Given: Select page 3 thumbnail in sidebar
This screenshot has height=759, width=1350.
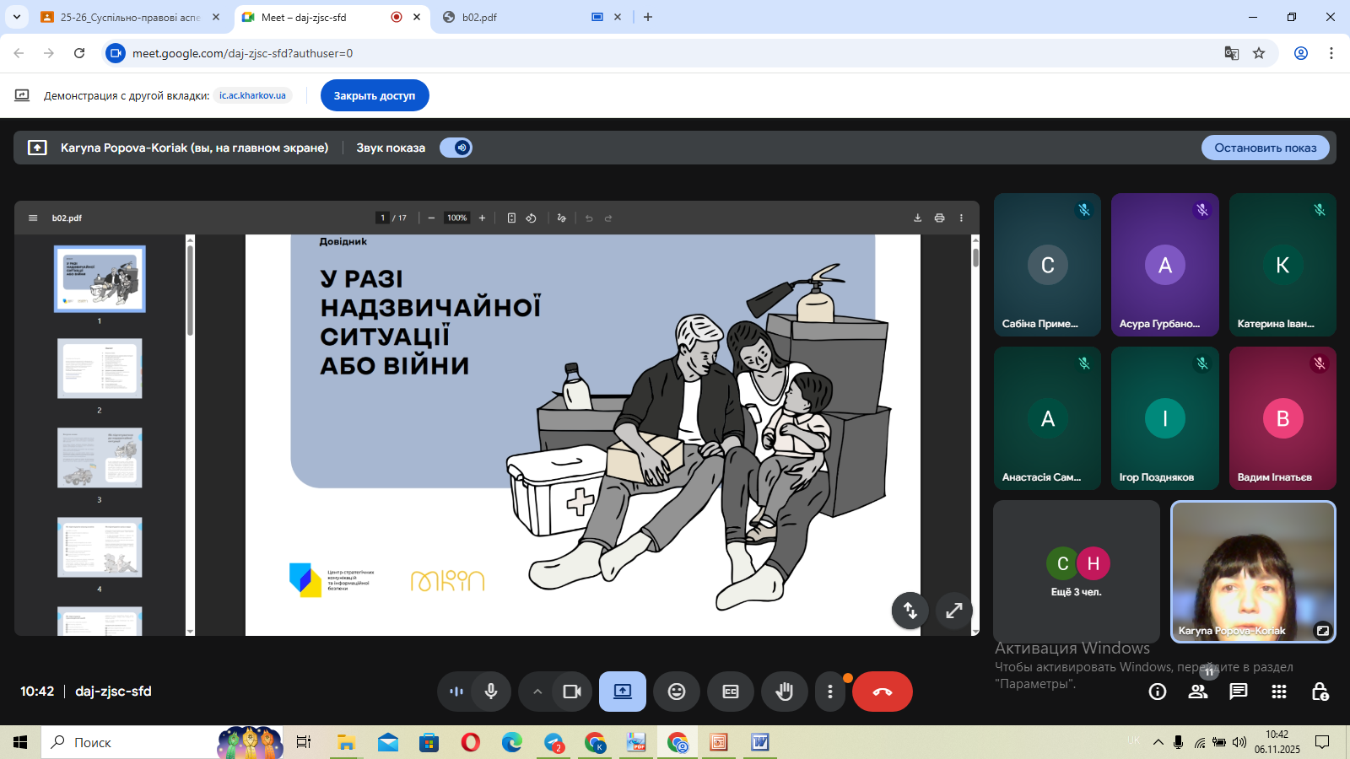Looking at the screenshot, I should [100, 458].
